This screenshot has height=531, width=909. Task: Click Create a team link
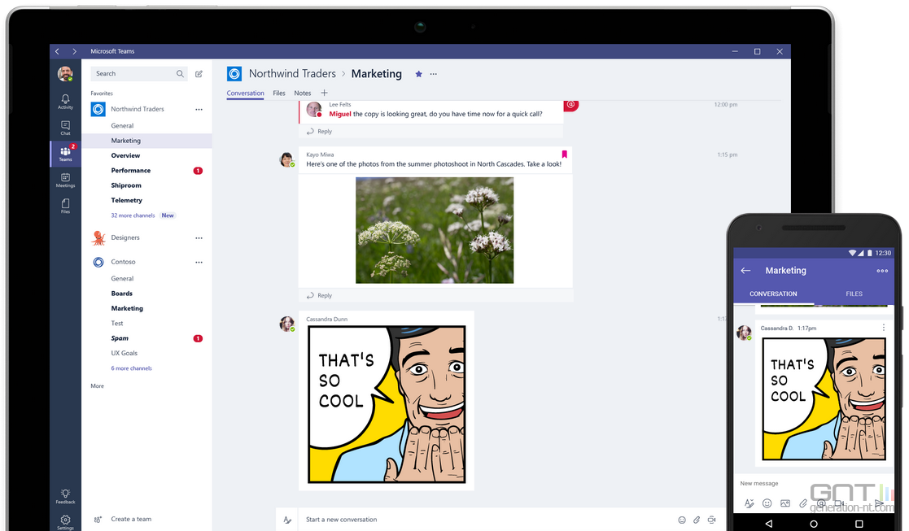pyautogui.click(x=131, y=519)
